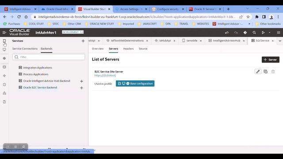Switch to Oracle Cloud Infra browser tab
Image resolution: width=283 pixels, height=159 pixels.
[57, 9]
